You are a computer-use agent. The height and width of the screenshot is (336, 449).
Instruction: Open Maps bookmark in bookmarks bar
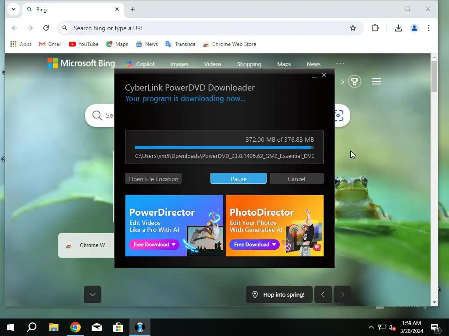pyautogui.click(x=117, y=44)
